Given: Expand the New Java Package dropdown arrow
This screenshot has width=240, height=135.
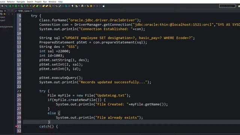Looking at the screenshot, I should tap(40, 6).
